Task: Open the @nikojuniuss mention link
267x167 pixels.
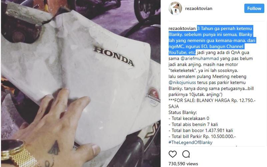Action: [x=182, y=83]
